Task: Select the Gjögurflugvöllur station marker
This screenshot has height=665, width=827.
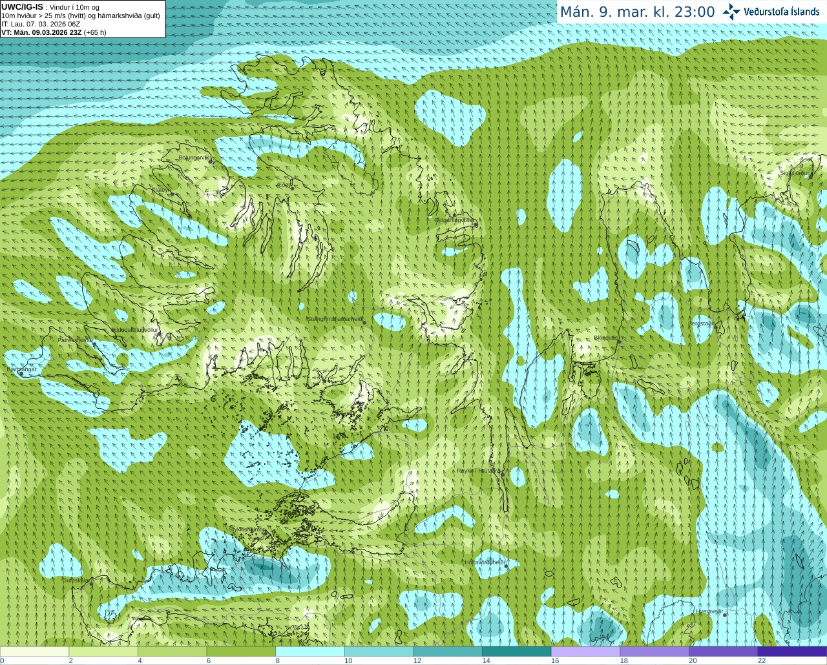Action: [475, 224]
